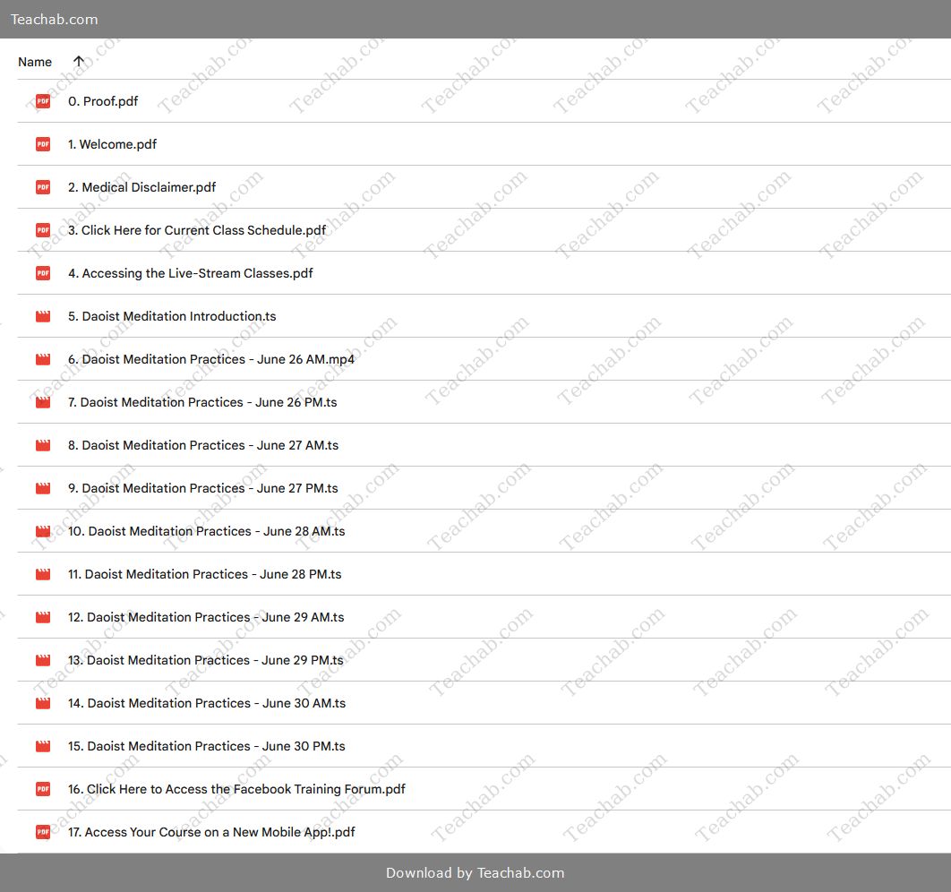
Task: Select 7. Daoist Meditation Practices - June 26 PM.ts
Action: (x=202, y=403)
